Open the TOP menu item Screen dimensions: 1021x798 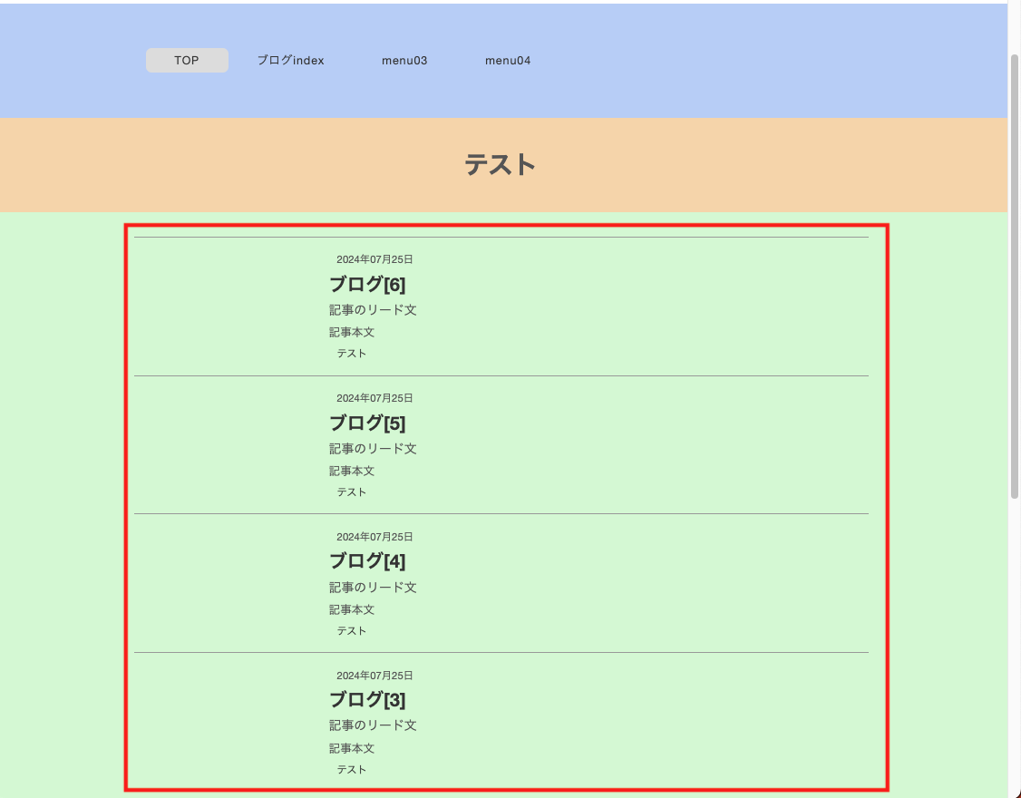coord(187,61)
